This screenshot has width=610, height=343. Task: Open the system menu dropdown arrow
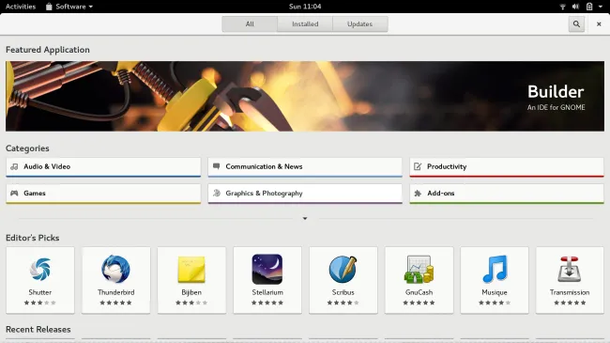click(601, 7)
